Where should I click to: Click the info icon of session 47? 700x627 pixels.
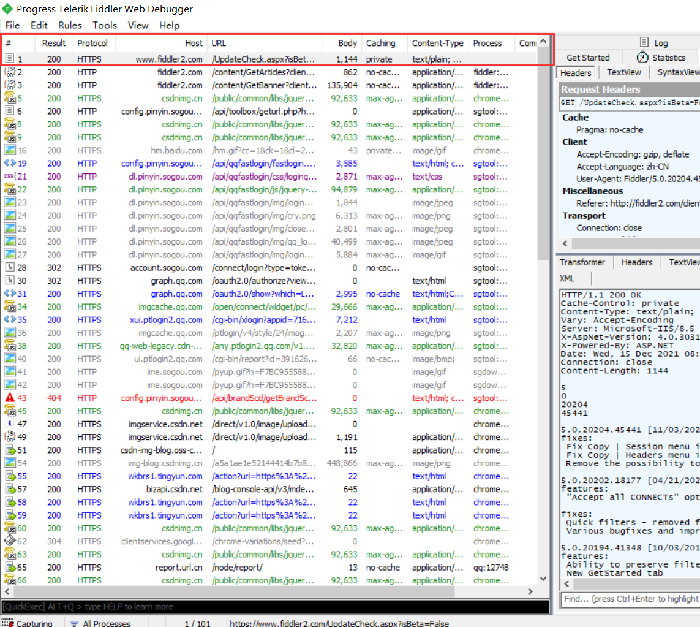click(x=9, y=424)
